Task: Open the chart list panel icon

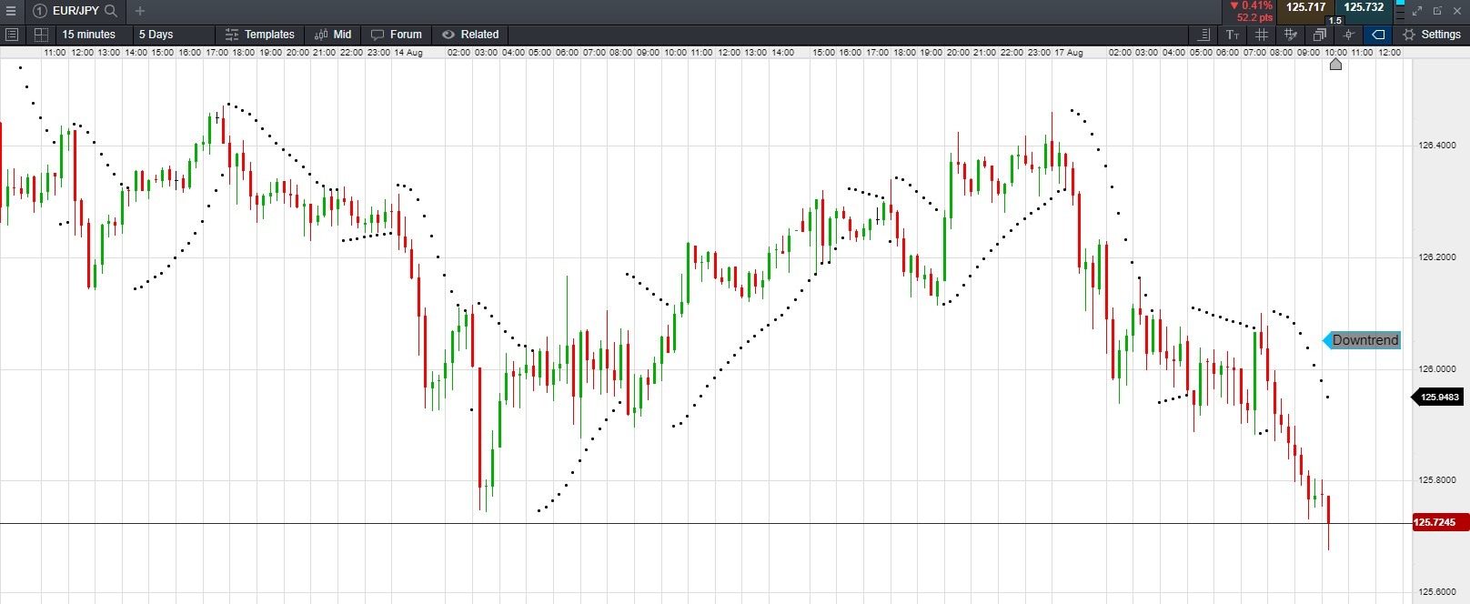Action: [x=12, y=35]
